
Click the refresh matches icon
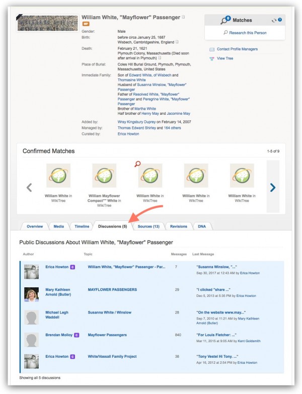coord(274,20)
